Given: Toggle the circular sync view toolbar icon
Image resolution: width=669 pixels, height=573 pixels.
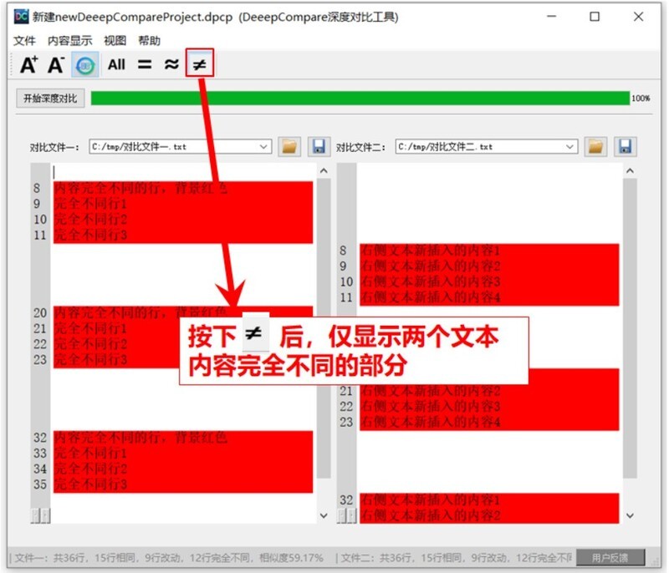Looking at the screenshot, I should (85, 65).
